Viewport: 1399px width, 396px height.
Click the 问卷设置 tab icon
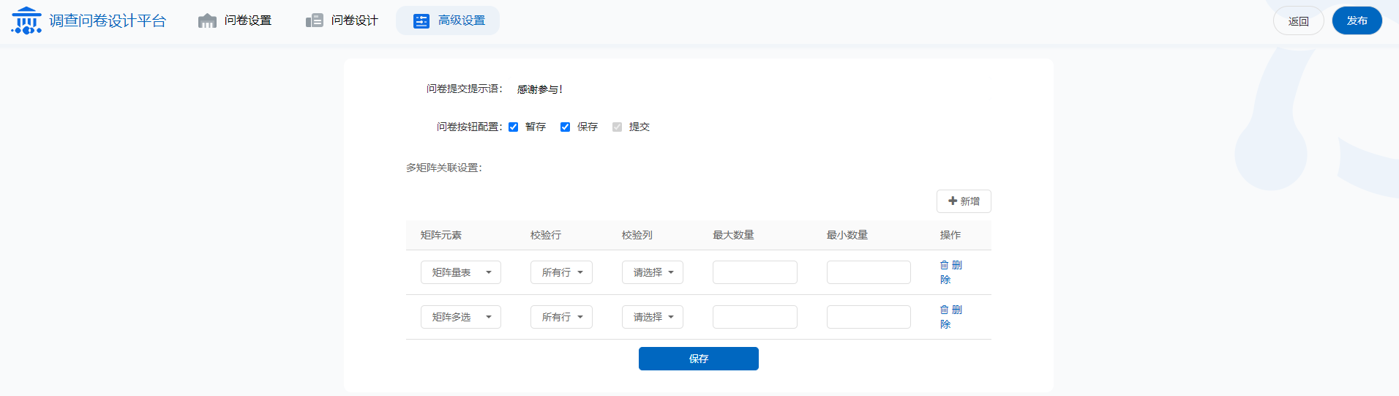pyautogui.click(x=207, y=20)
